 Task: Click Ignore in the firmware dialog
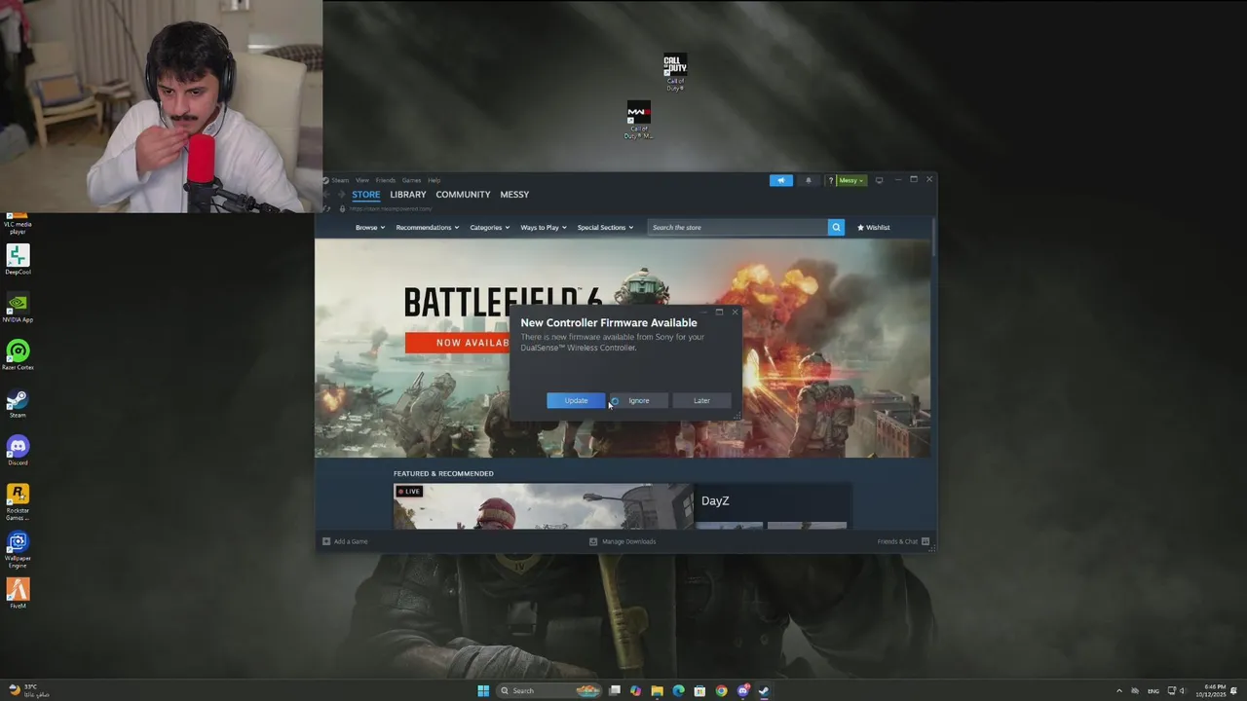(638, 400)
